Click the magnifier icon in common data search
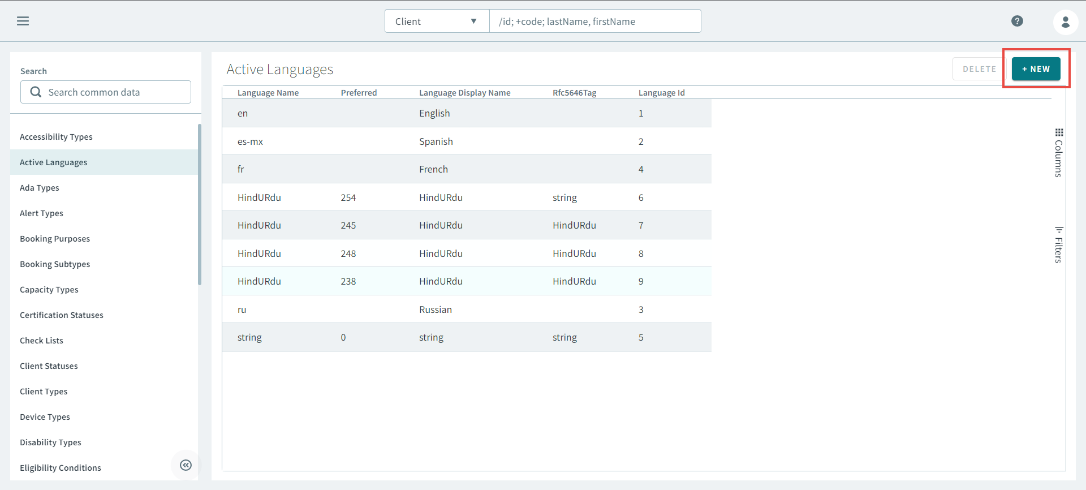This screenshot has width=1086, height=490. tap(36, 92)
